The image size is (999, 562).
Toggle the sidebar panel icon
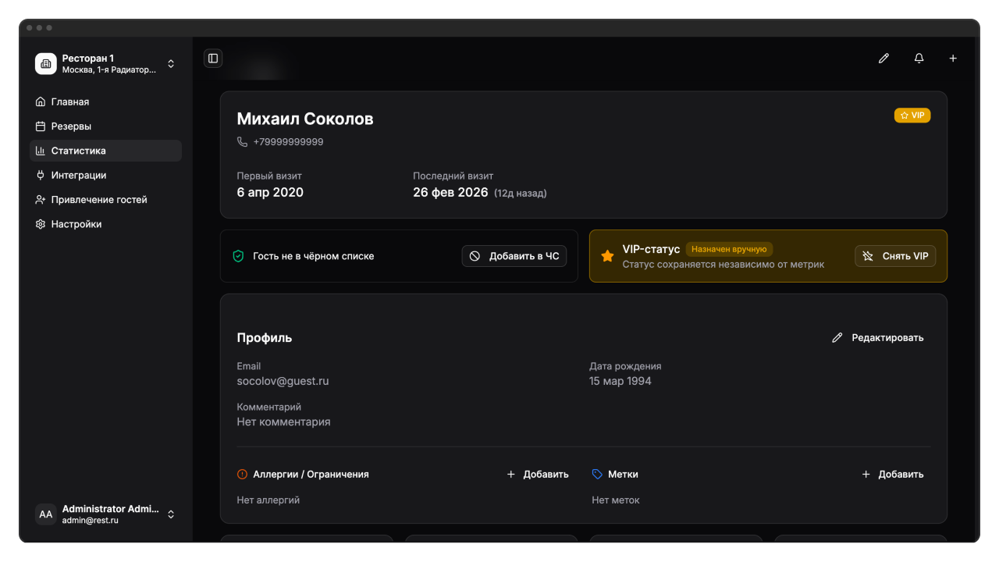click(x=213, y=59)
